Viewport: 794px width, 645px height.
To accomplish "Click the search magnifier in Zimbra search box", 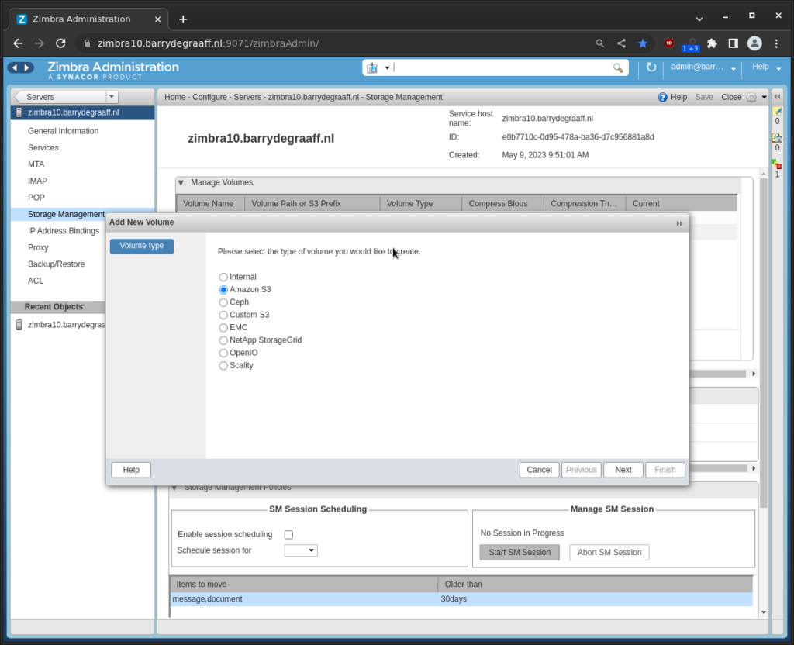I will coord(618,68).
